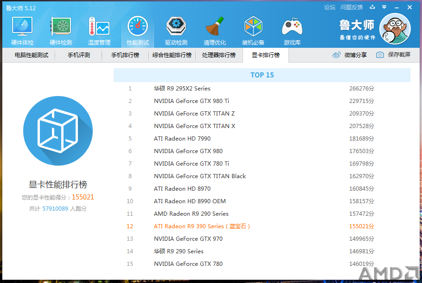Open the 装机必备 essential software cube icon
Viewport: 422px width, 283px height.
coord(253,31)
